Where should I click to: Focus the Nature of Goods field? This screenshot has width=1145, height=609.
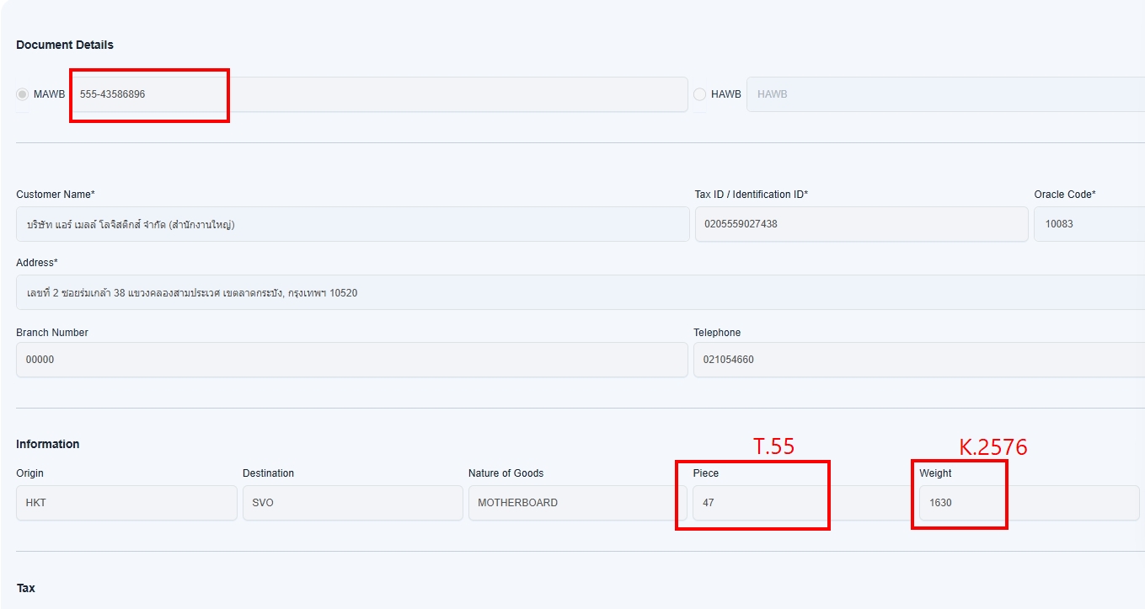tap(577, 503)
